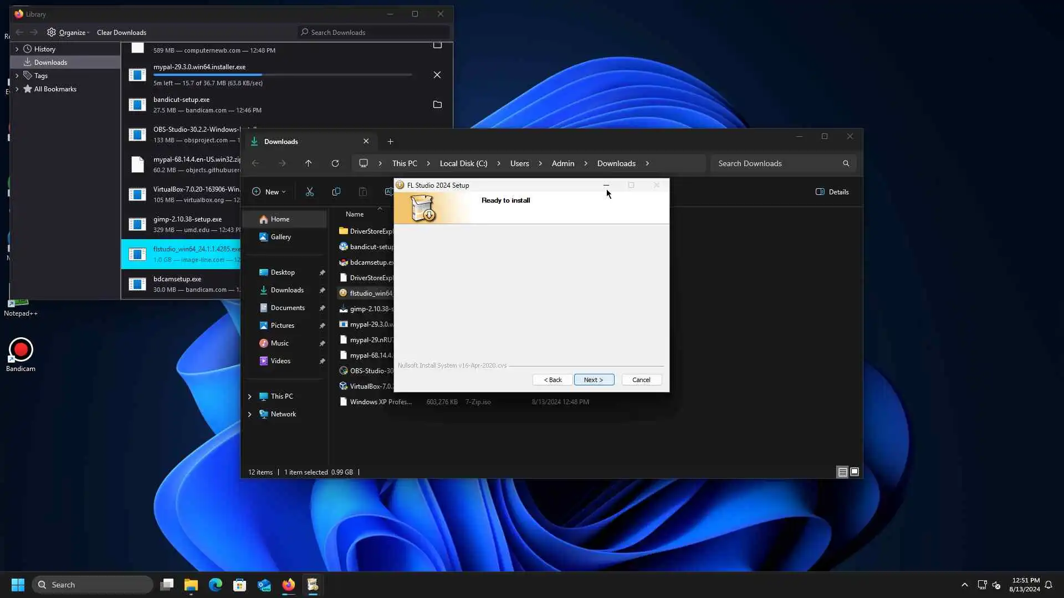The width and height of the screenshot is (1064, 598).
Task: Click the Copy icon in Explorer toolbar
Action: (336, 192)
